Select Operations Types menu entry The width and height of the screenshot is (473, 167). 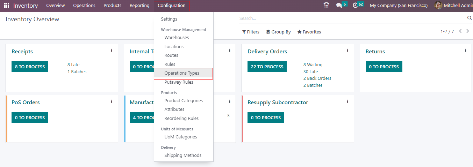coord(182,73)
